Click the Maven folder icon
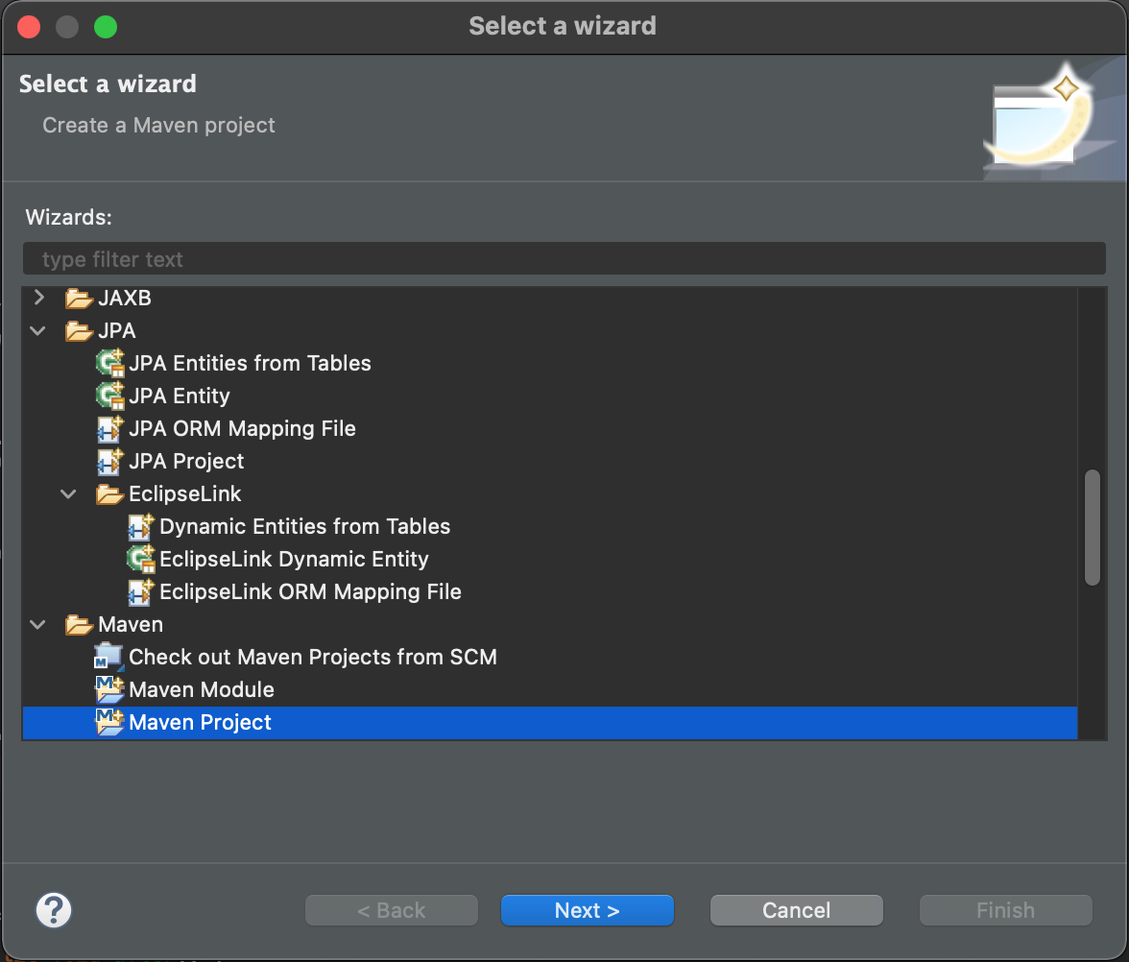 click(x=79, y=624)
